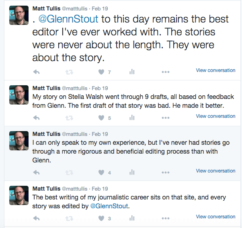242x228 pixels.
Task: Open more options on best editor tweet
Action: [165, 72]
